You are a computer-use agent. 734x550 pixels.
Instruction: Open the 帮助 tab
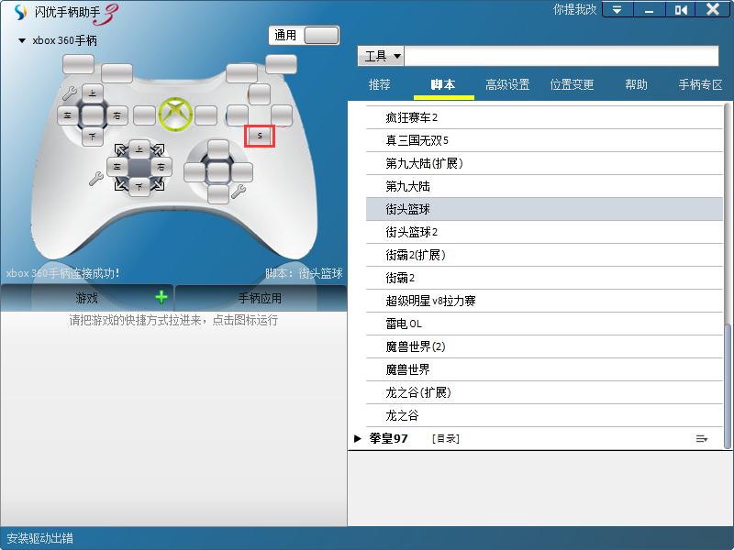(637, 83)
